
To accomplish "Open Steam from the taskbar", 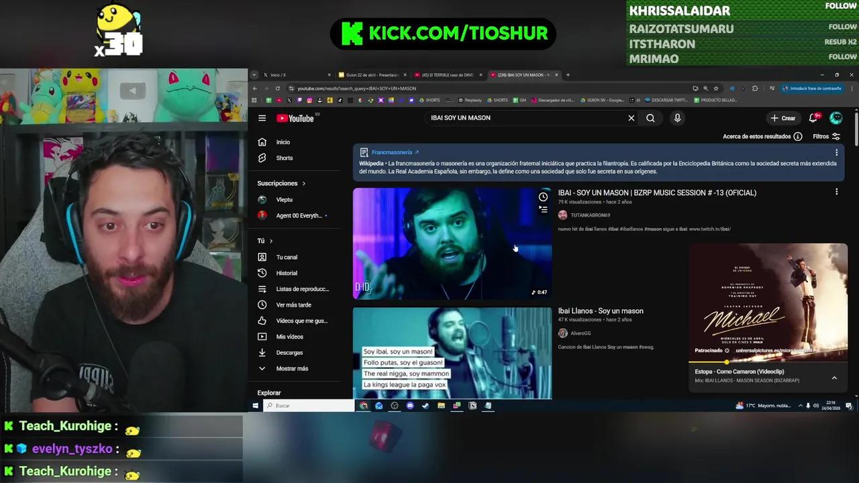I will coord(425,406).
